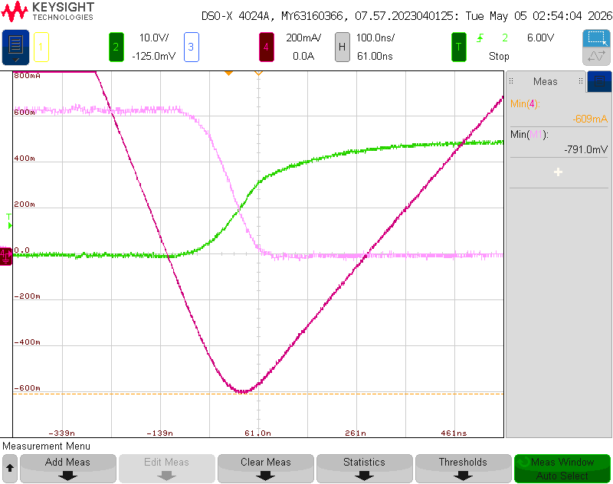
Task: Toggle channel 2 button
Action: click(116, 47)
